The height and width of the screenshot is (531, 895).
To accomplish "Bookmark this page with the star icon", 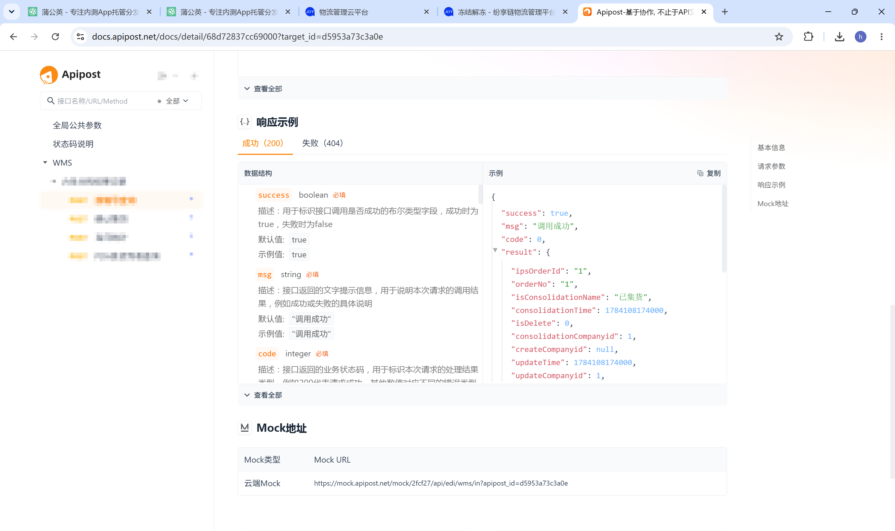I will (779, 36).
